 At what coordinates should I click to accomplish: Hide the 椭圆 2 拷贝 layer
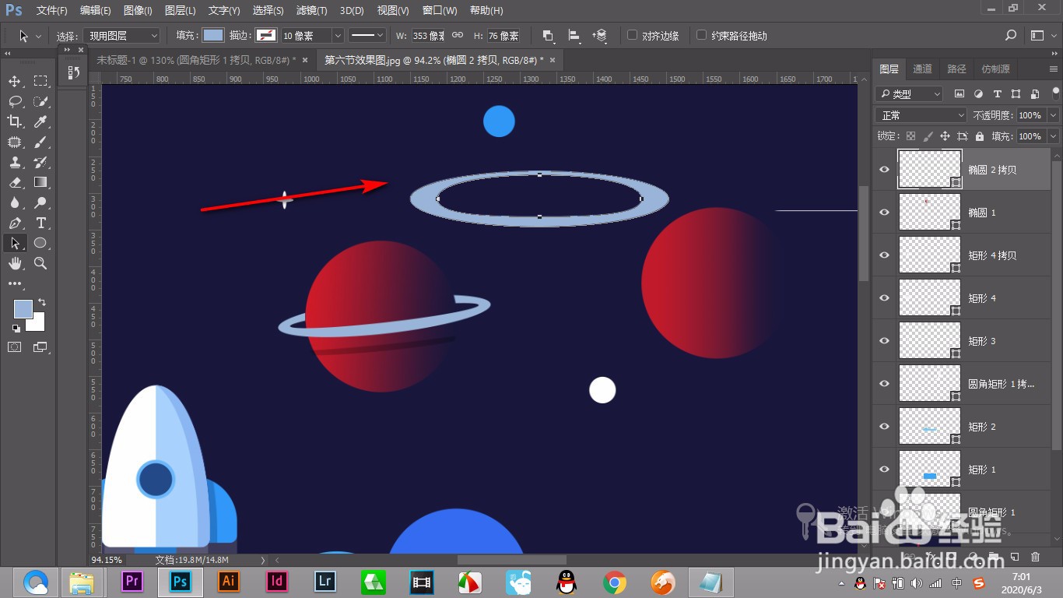(x=884, y=170)
